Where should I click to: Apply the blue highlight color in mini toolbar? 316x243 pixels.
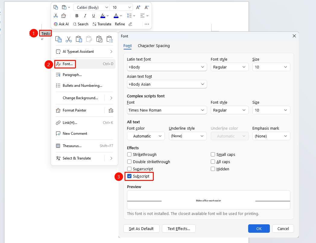pos(103,16)
